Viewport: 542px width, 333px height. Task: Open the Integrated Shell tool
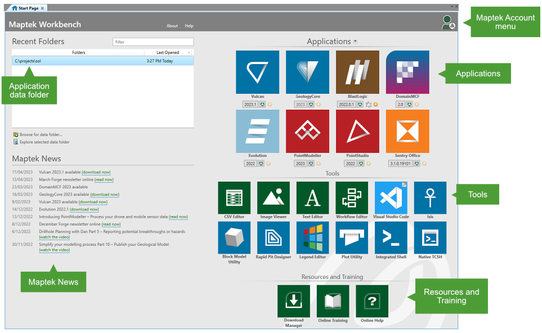coord(391,237)
